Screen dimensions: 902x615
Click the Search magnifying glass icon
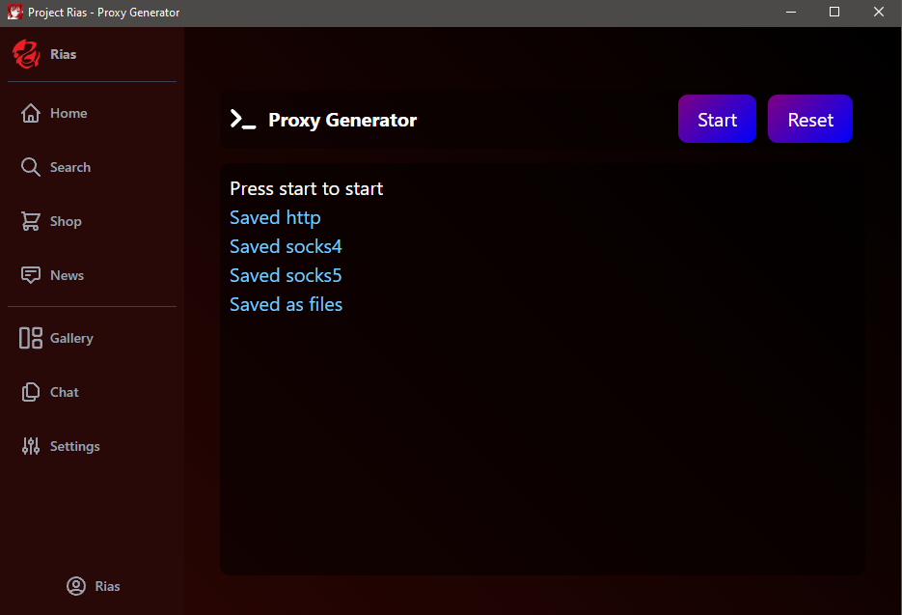[31, 167]
